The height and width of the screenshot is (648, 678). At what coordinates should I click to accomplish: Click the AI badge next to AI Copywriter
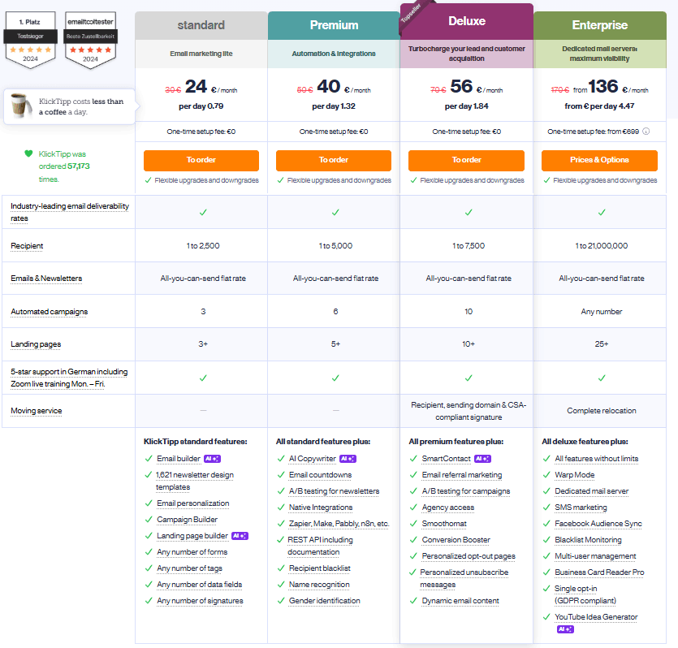point(348,459)
